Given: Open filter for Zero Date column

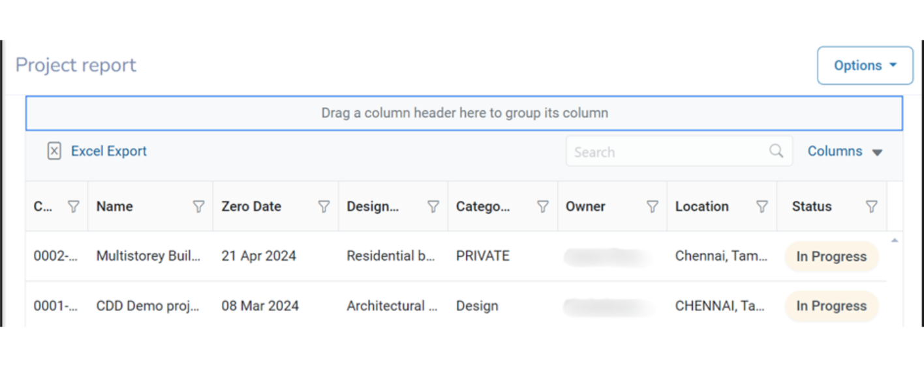Looking at the screenshot, I should click(x=324, y=207).
